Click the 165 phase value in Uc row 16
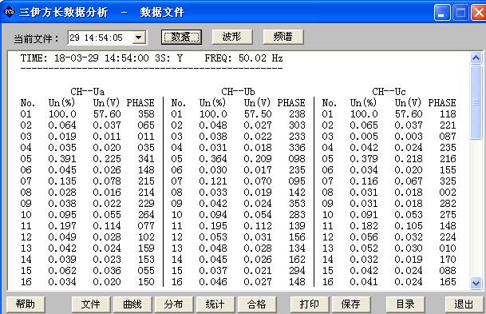 tap(448, 282)
